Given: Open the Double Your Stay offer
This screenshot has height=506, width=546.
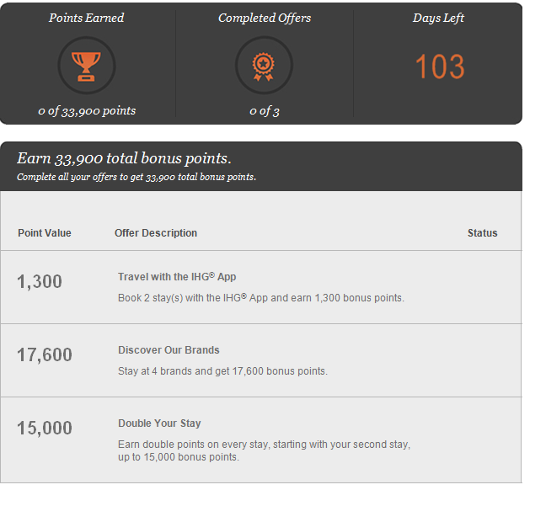Looking at the screenshot, I should point(159,423).
